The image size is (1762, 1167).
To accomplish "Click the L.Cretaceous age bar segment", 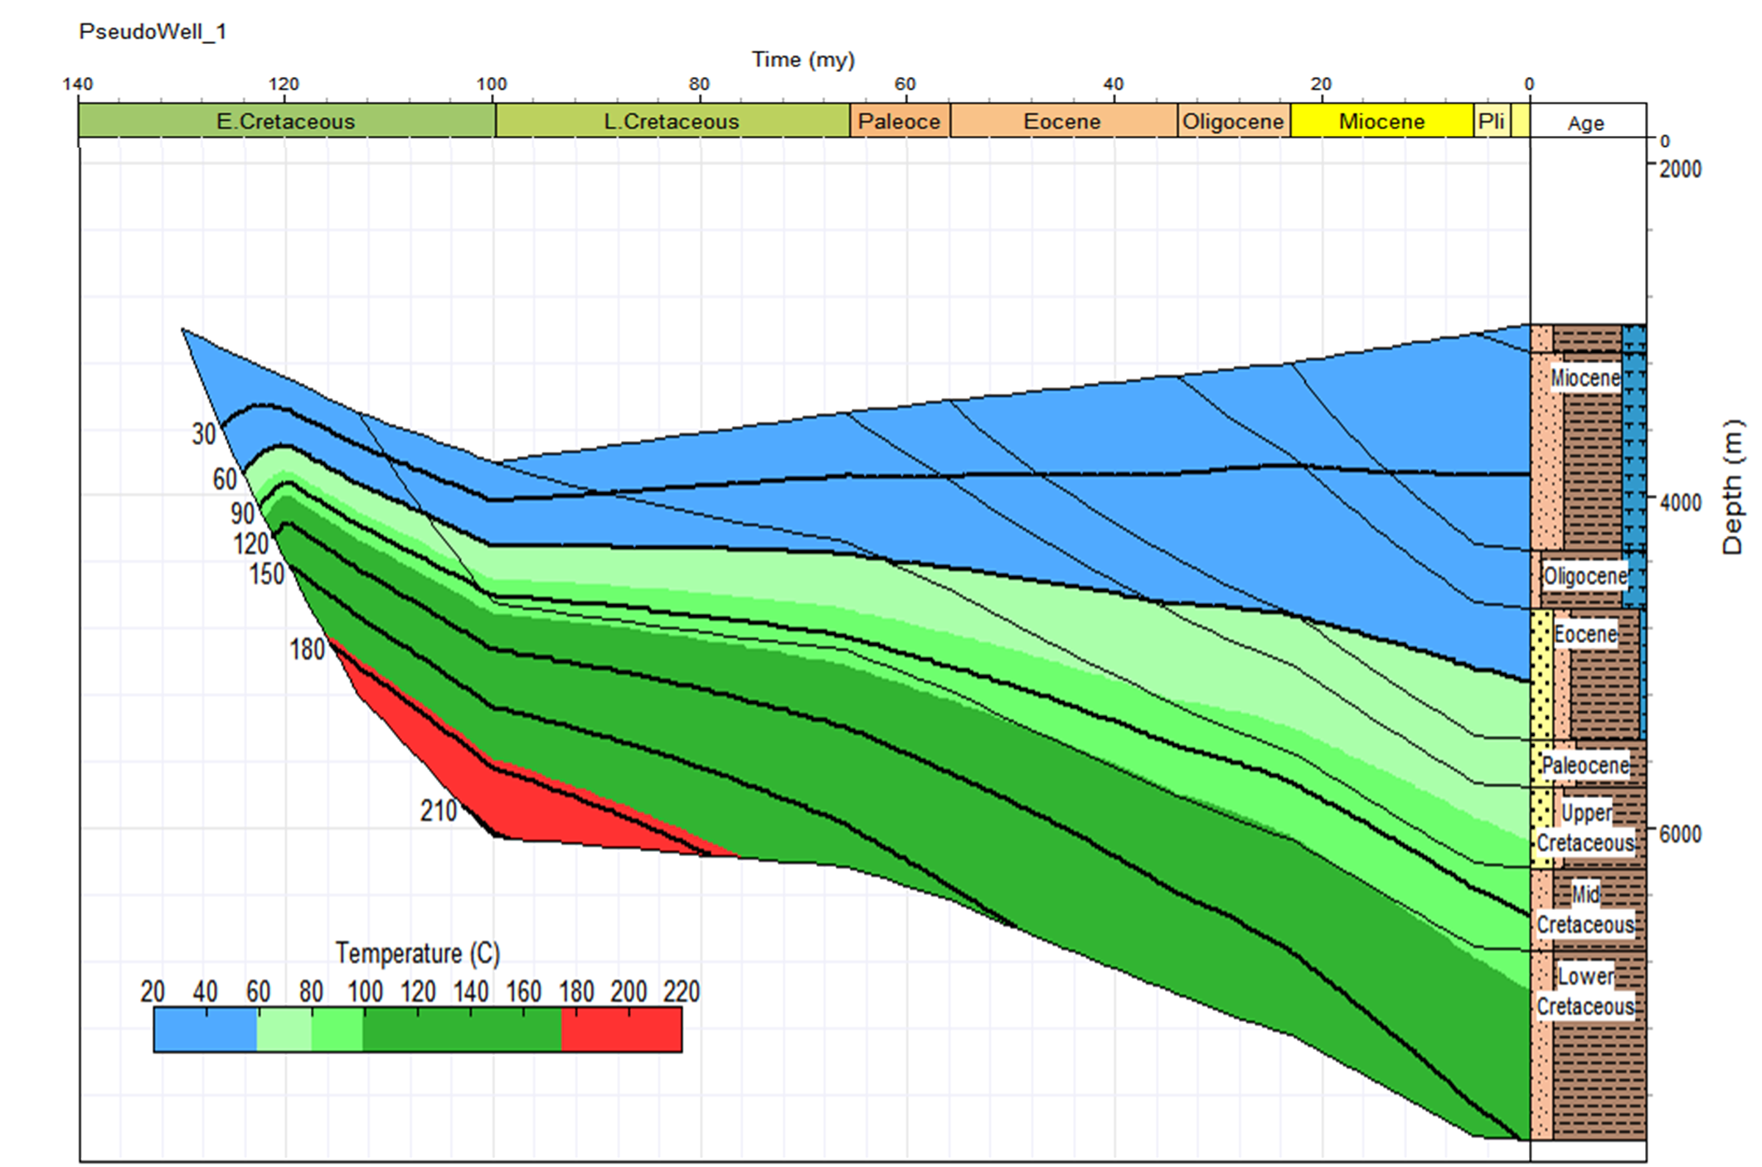I will pyautogui.click(x=672, y=121).
